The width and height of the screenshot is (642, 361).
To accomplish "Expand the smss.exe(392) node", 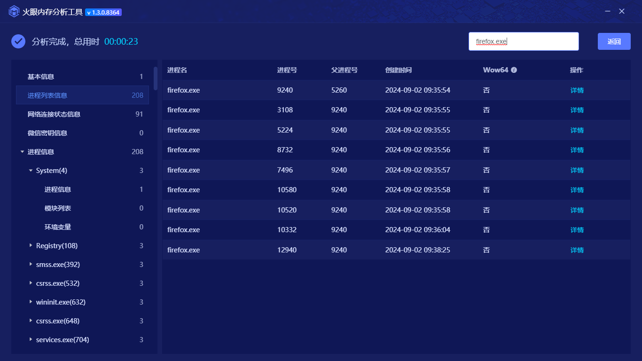I will 31,265.
